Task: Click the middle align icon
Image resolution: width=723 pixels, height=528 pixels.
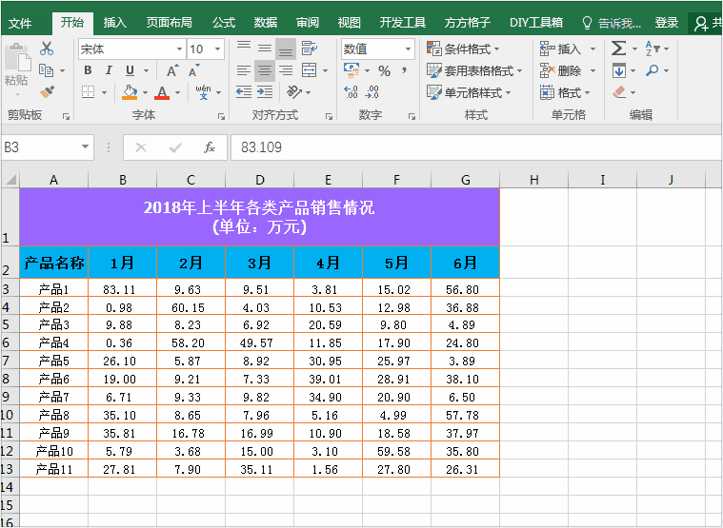Action: 265,49
